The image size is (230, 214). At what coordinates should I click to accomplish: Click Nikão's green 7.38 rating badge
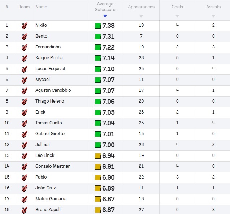pyautogui.click(x=105, y=26)
